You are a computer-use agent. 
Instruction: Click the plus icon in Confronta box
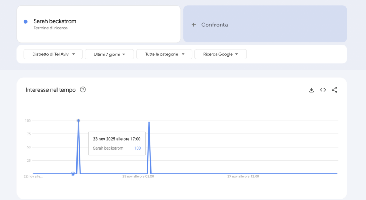193,25
